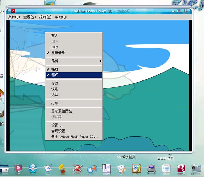Open the 查看(V) menu
Viewport: 204px width, 177px height.
tap(30, 17)
